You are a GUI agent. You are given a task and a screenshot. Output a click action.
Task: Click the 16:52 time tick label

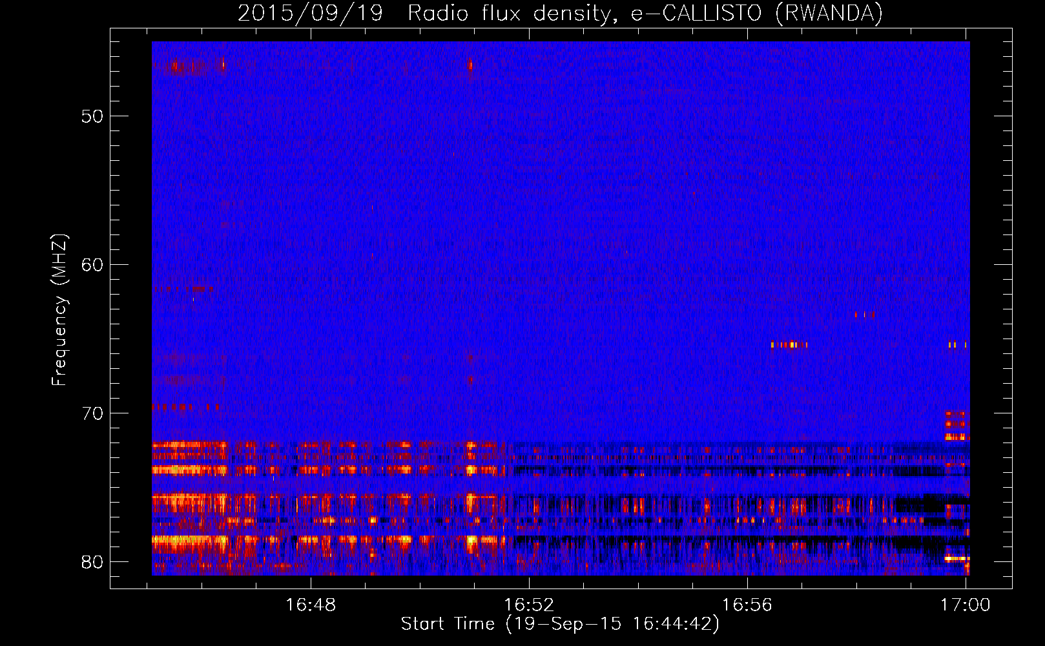pyautogui.click(x=529, y=605)
